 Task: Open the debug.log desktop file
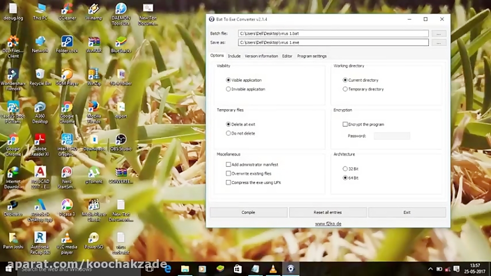[x=13, y=12]
